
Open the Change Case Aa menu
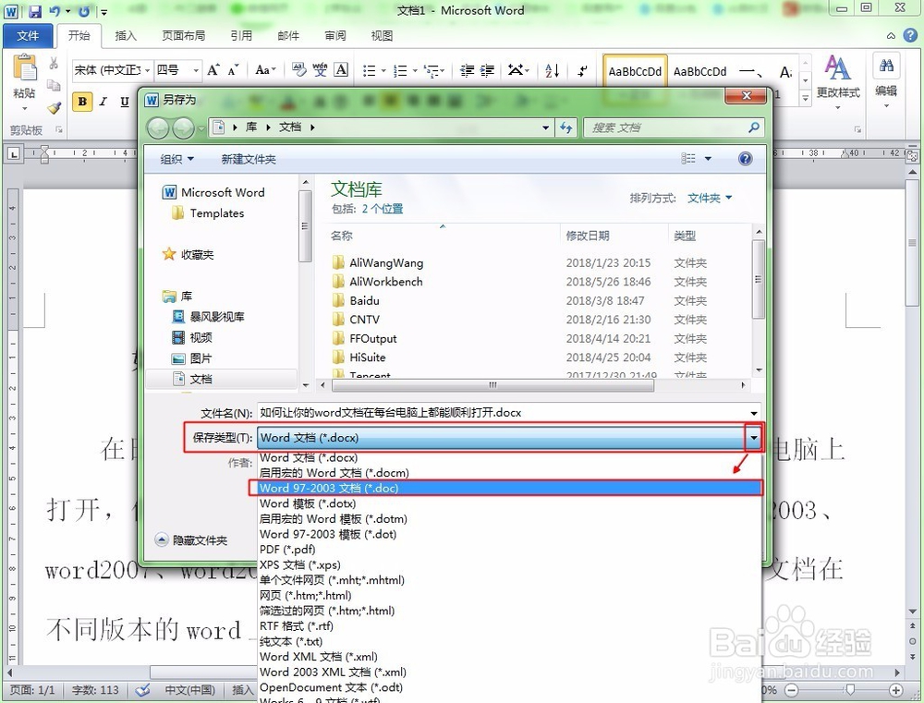[x=265, y=70]
